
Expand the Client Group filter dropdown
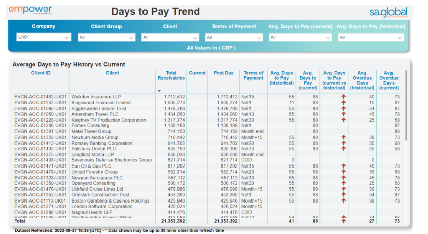click(106, 37)
